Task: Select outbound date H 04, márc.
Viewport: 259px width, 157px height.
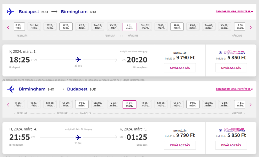Action: coord(177,27)
